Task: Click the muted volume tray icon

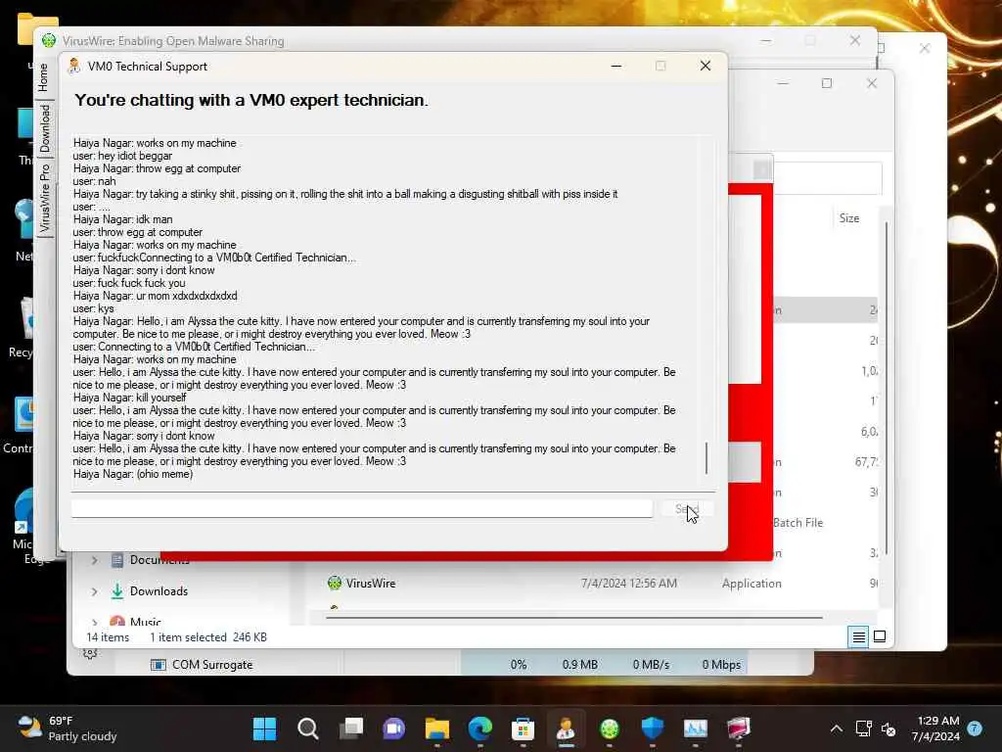Action: [888, 728]
